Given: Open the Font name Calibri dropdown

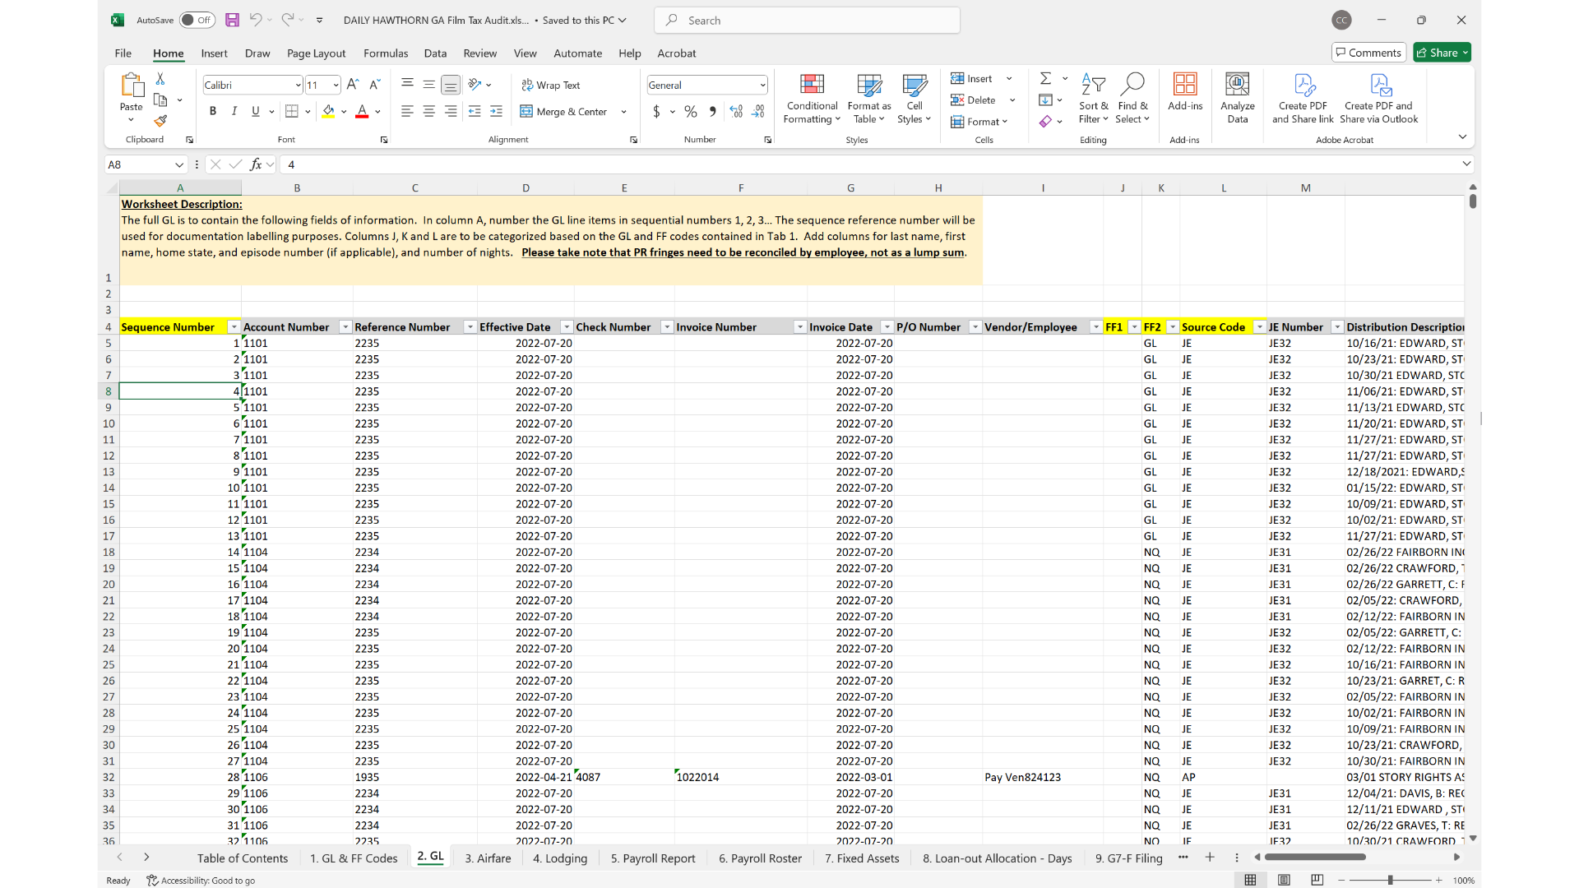Looking at the screenshot, I should tap(298, 85).
